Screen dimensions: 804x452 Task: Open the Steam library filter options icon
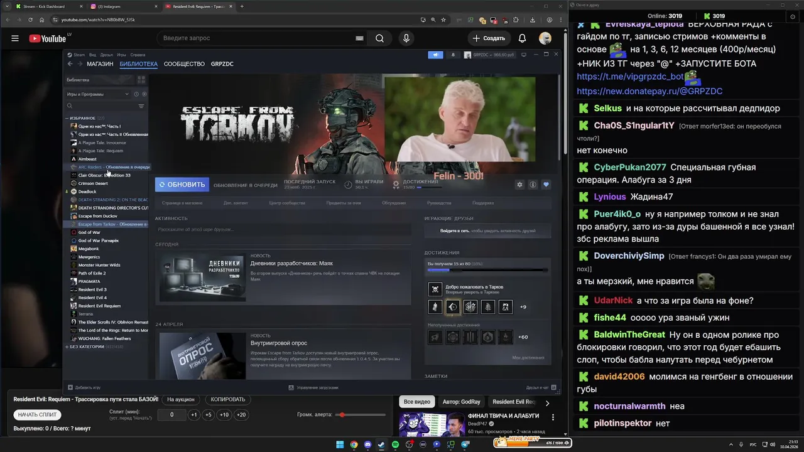(x=141, y=106)
